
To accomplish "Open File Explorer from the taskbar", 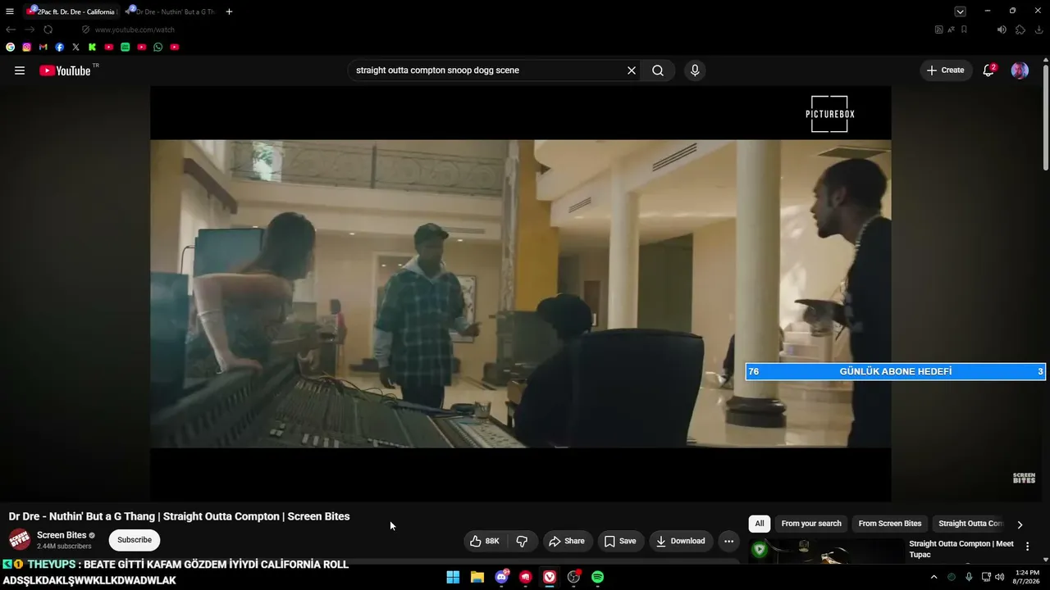I will tap(477, 577).
